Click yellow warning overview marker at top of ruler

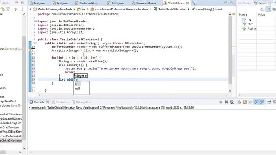tap(234, 14)
